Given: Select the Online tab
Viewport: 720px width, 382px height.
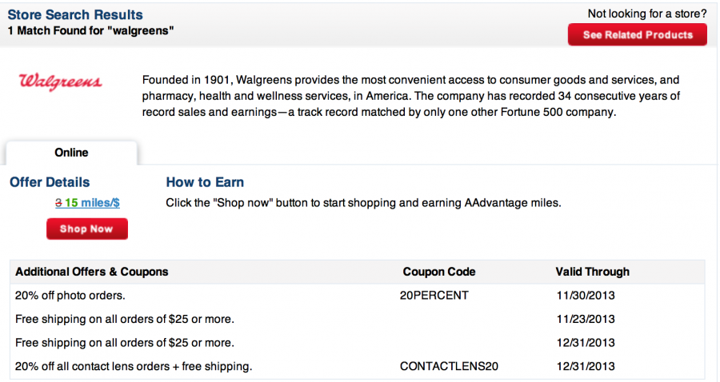Looking at the screenshot, I should pos(71,153).
